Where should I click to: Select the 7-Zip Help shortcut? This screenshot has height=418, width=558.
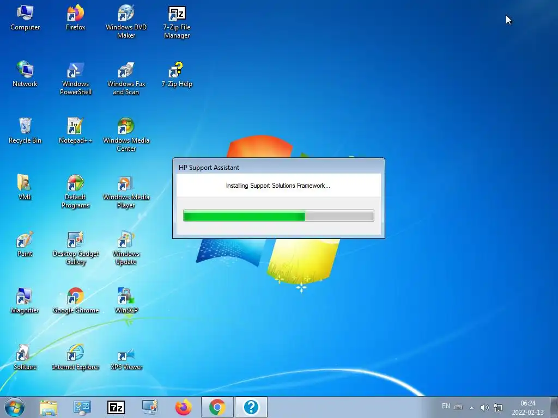tap(177, 74)
